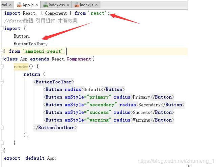The height and width of the screenshot is (167, 217).
Task: Click 'Component' inside the import braces
Action: click(56, 13)
